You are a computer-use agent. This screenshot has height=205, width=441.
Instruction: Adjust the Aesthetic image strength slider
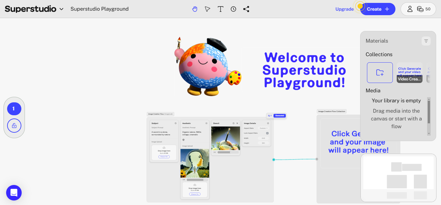point(197,180)
